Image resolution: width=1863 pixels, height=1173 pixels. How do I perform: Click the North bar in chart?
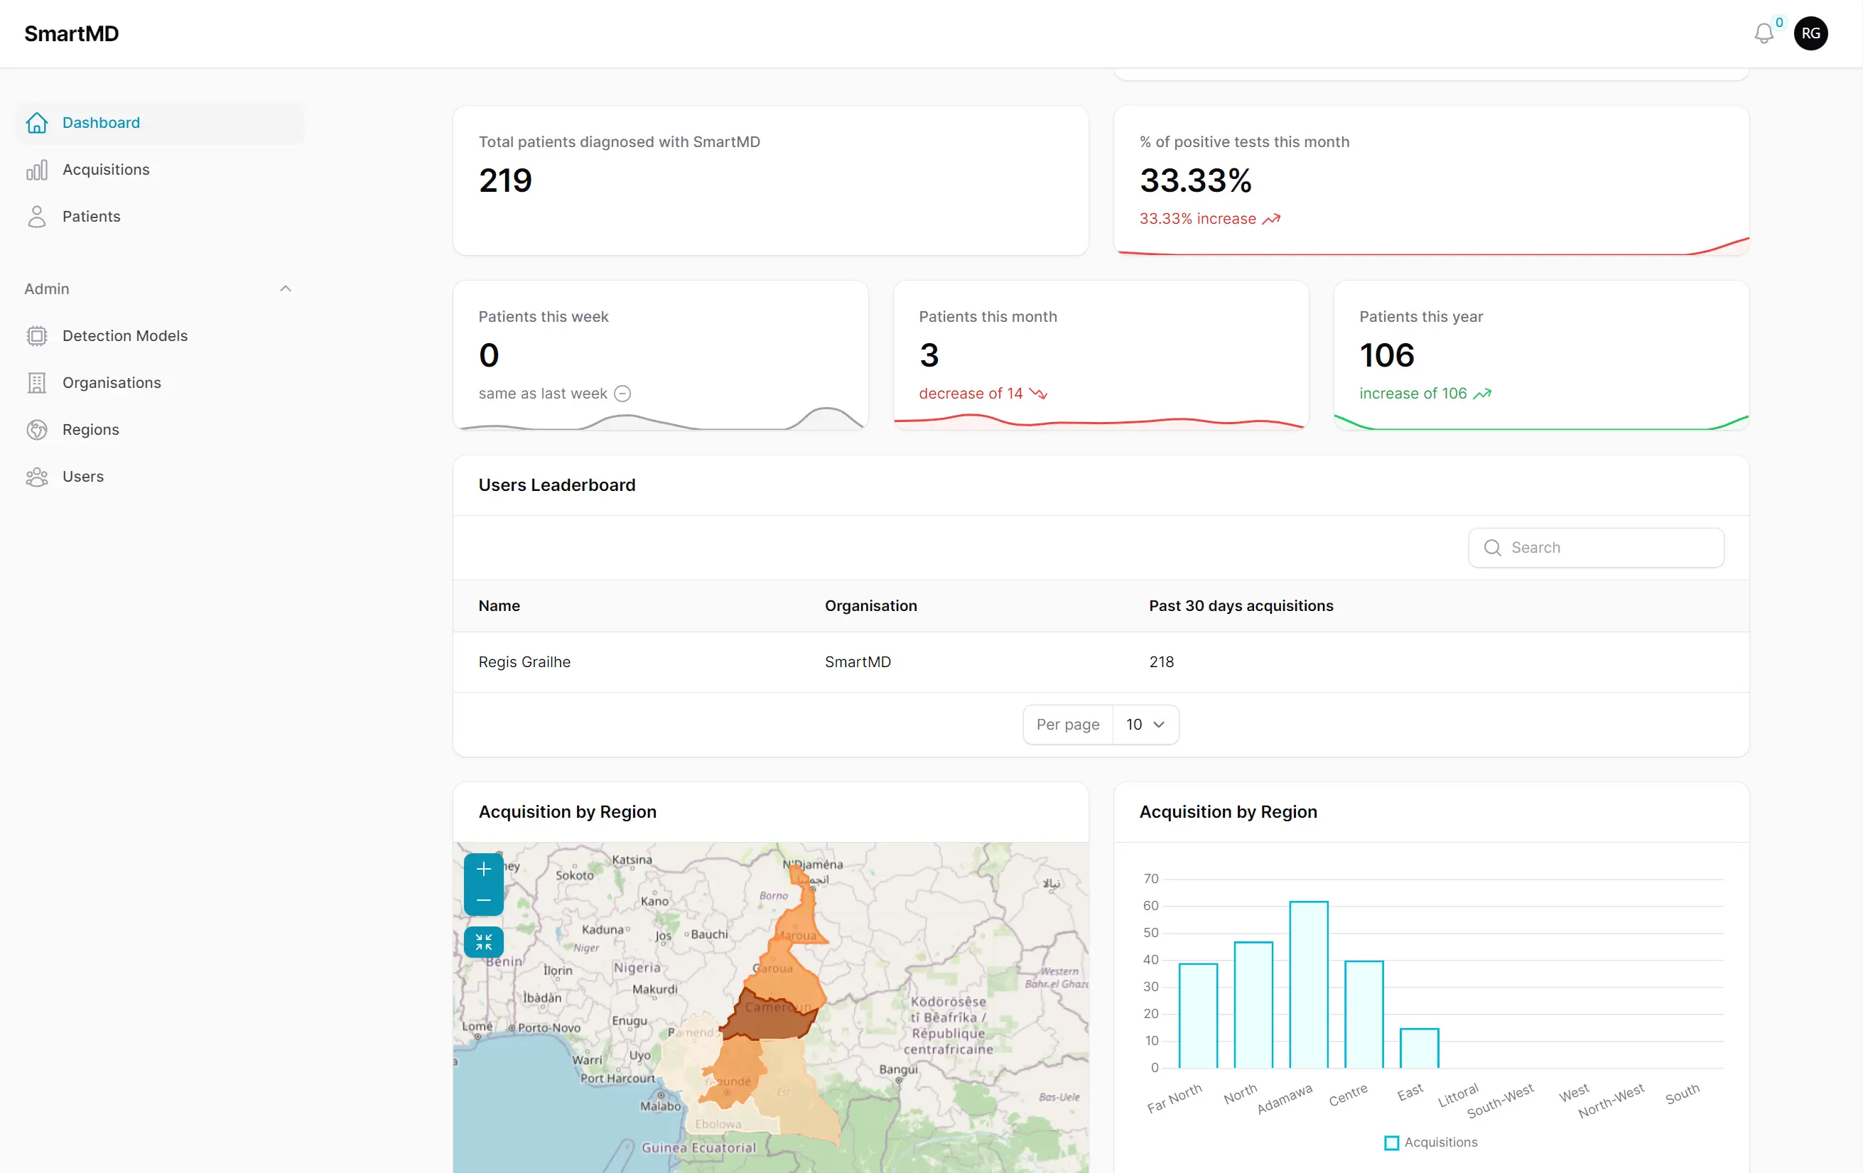coord(1253,1005)
